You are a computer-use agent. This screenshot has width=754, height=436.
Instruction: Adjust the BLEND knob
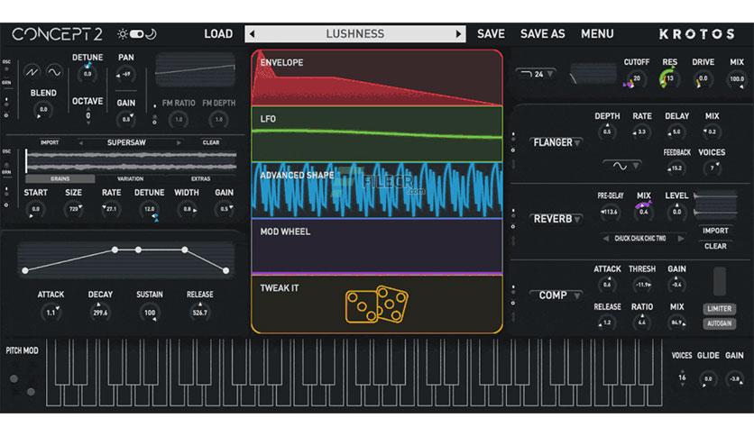[43, 110]
